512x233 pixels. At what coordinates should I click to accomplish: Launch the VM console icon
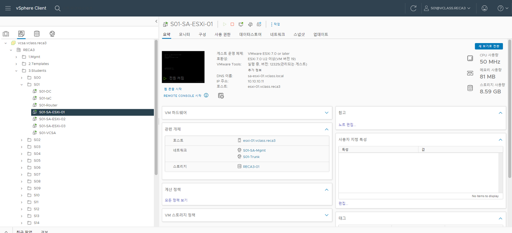[x=241, y=24]
